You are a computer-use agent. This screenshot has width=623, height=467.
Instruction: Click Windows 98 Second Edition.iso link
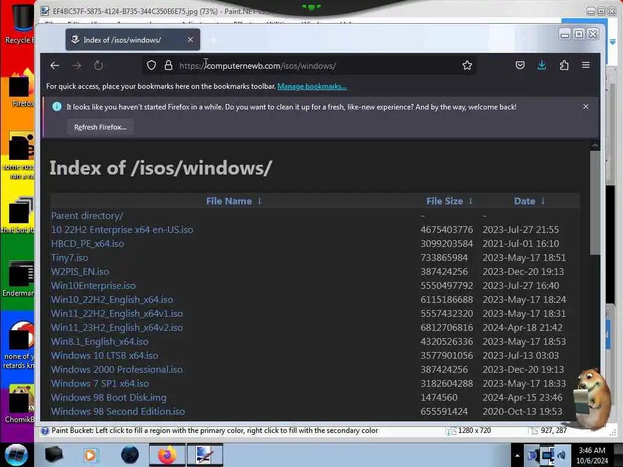pyautogui.click(x=118, y=412)
